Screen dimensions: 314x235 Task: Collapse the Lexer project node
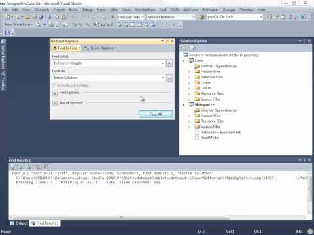[x=184, y=61]
